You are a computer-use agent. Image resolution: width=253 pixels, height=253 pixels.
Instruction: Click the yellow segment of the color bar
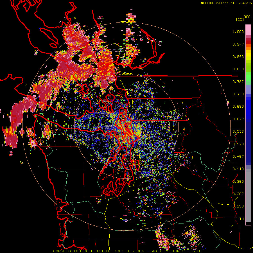(248, 55)
